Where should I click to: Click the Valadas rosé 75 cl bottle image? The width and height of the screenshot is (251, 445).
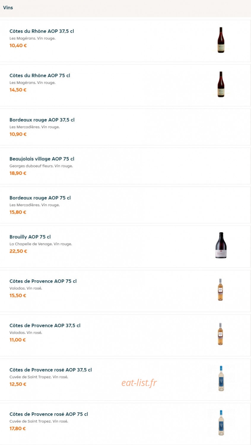click(220, 290)
